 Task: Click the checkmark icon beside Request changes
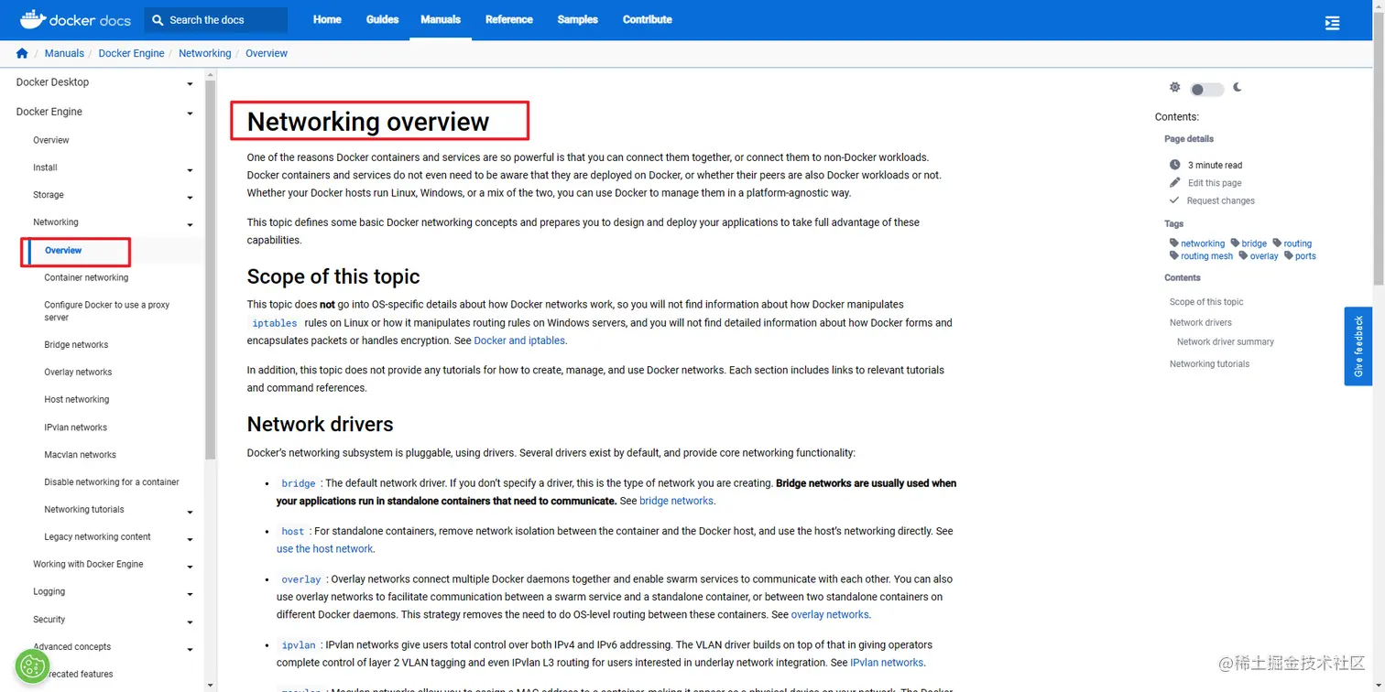click(1174, 200)
